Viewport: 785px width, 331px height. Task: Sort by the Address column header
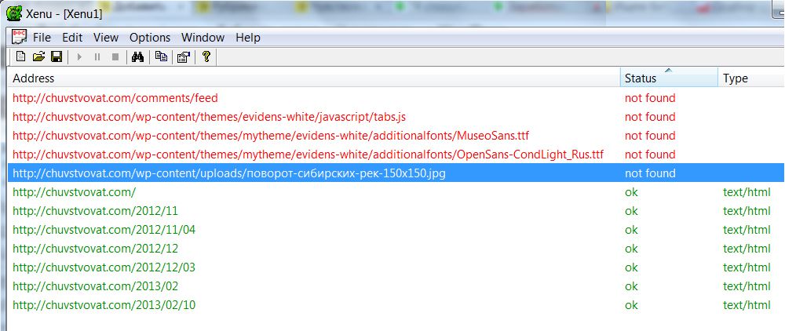coord(315,78)
